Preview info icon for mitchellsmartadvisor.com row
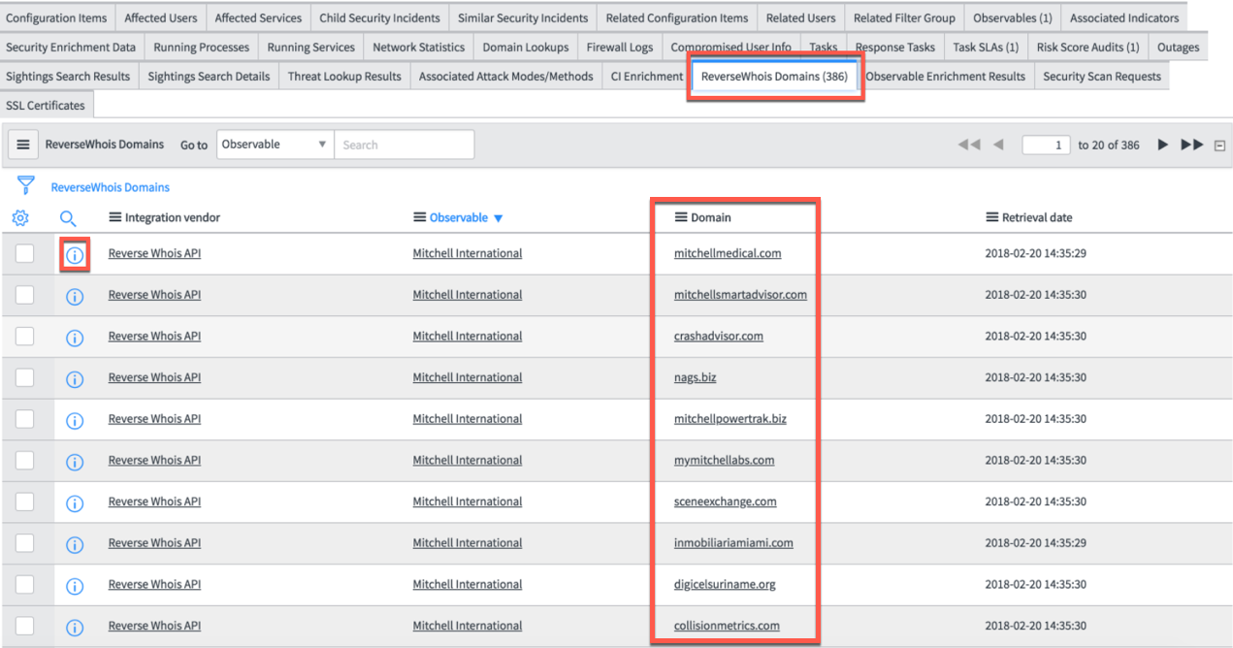 (x=75, y=296)
